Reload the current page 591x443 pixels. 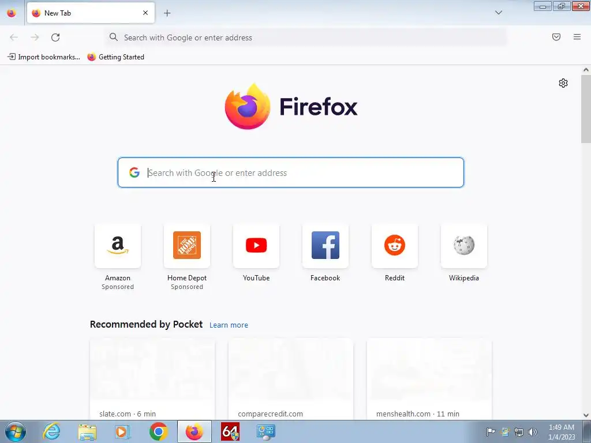[x=55, y=37]
